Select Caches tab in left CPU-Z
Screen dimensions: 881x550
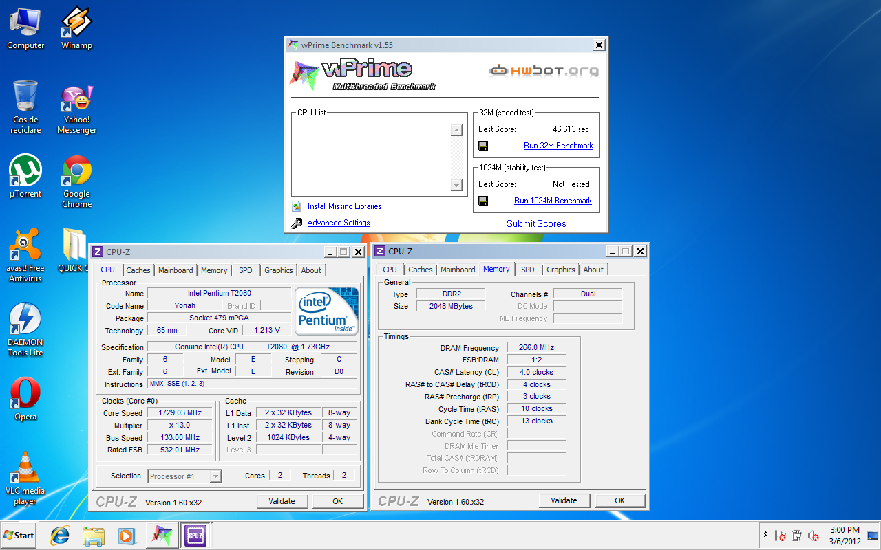(x=138, y=270)
